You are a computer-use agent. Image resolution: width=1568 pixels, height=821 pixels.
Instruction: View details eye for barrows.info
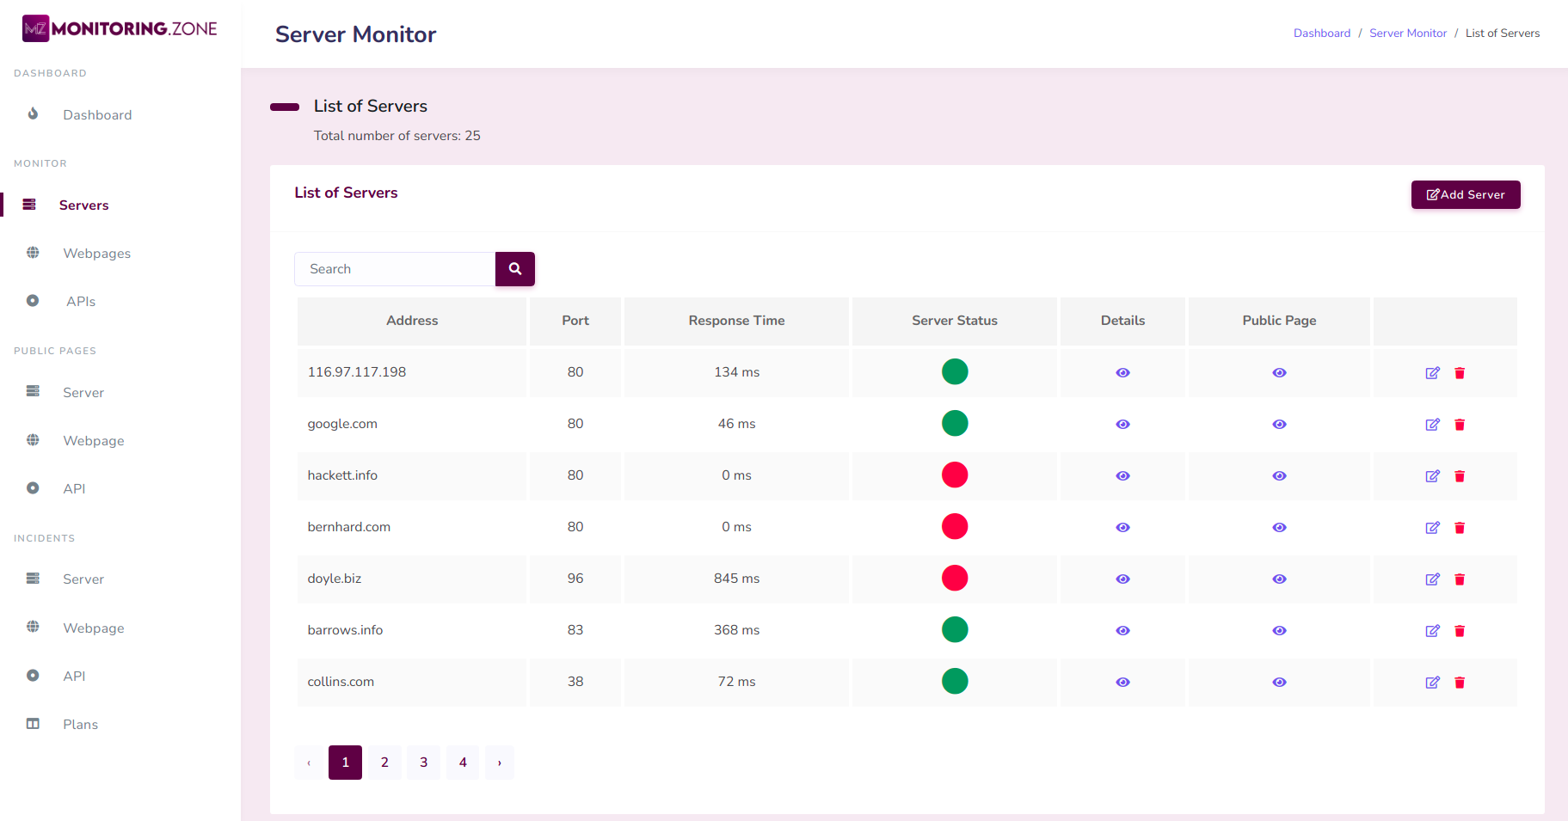1122,631
